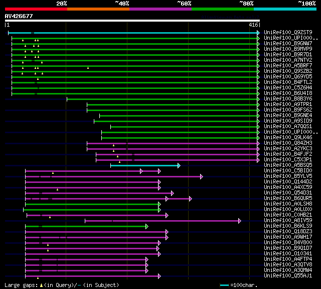Click the UniRef100_A7QQS1 label
321x289 pixels.
coord(288,127)
